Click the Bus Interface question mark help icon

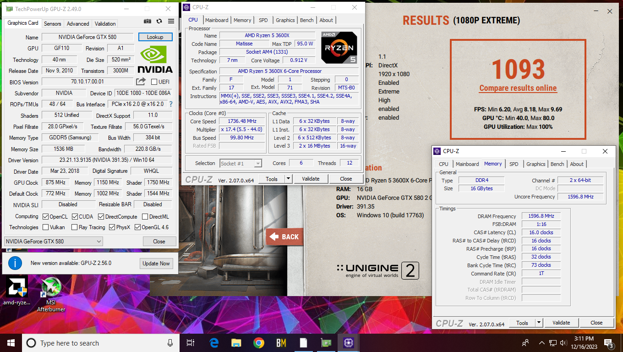coord(171,104)
